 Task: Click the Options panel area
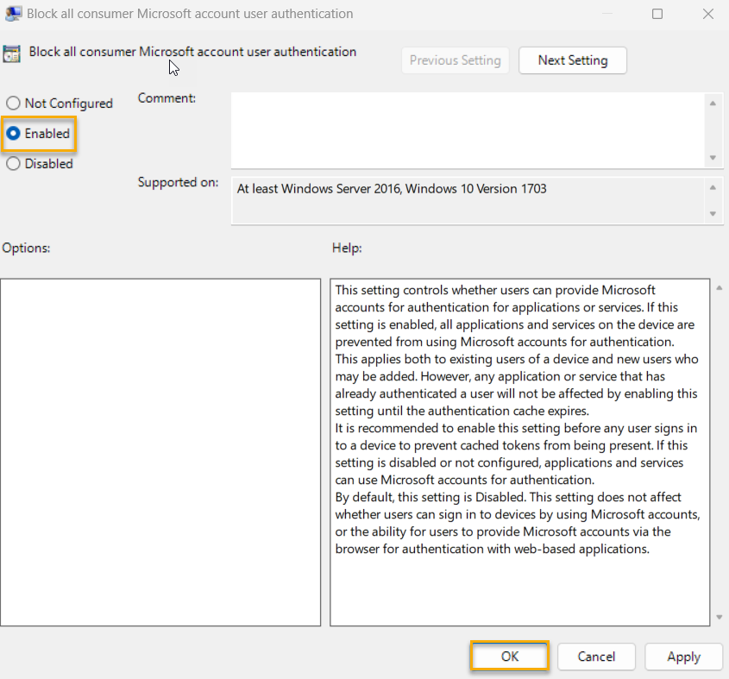[x=160, y=449]
